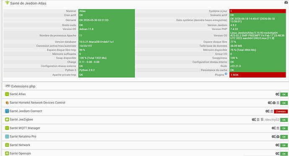
Task: Click the bank building icon on Homekit row
Action: [x=278, y=103]
